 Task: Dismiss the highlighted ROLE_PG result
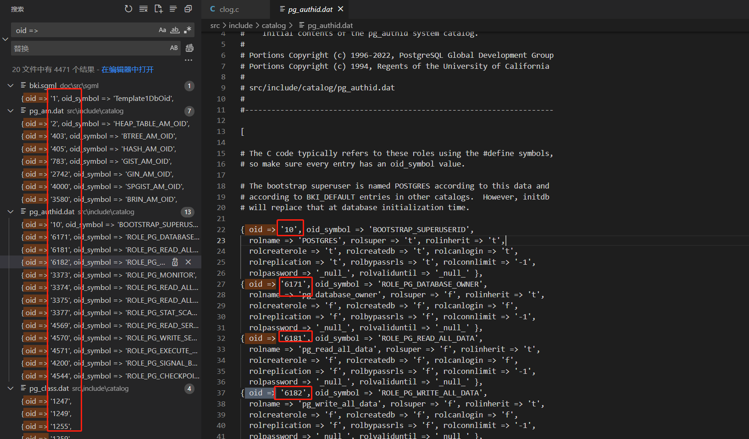pyautogui.click(x=188, y=261)
